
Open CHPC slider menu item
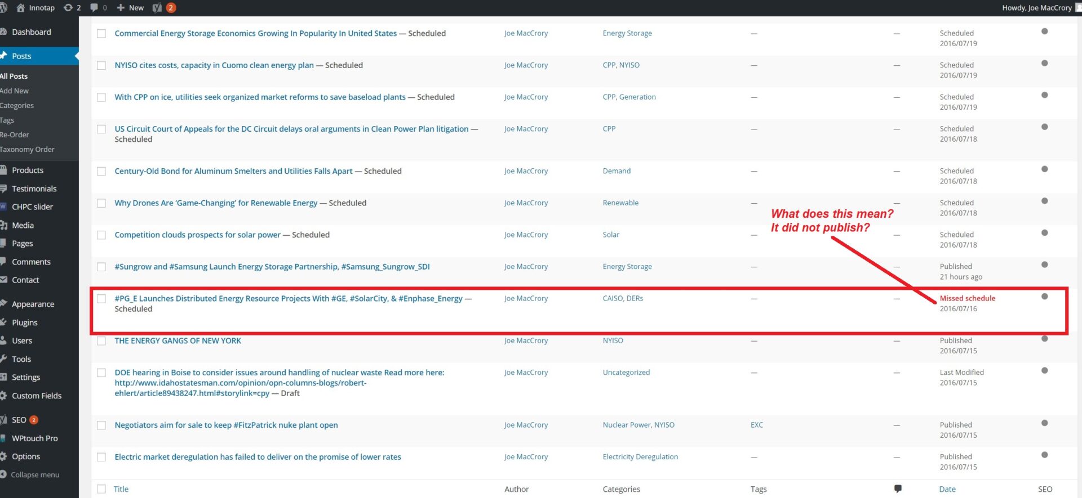point(32,207)
